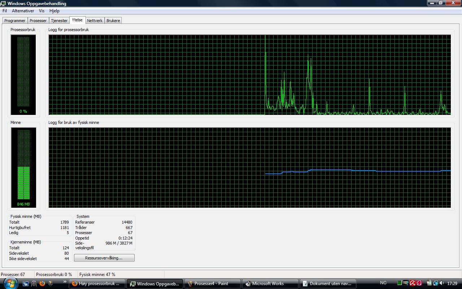The image size is (462, 289).
Task: Click status bar entry Prosessorbruk: 0 %
Action: pos(54,275)
